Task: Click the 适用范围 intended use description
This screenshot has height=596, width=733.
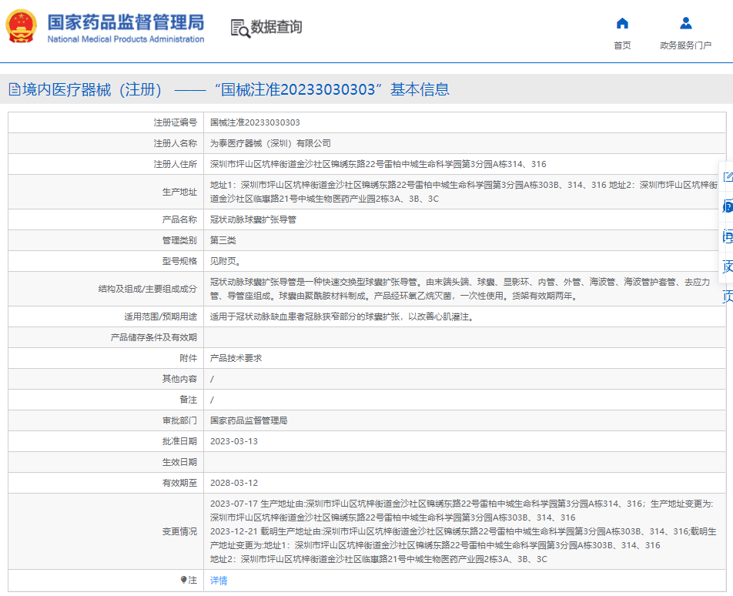Action: [343, 316]
